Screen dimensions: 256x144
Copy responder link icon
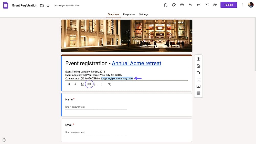click(207, 5)
